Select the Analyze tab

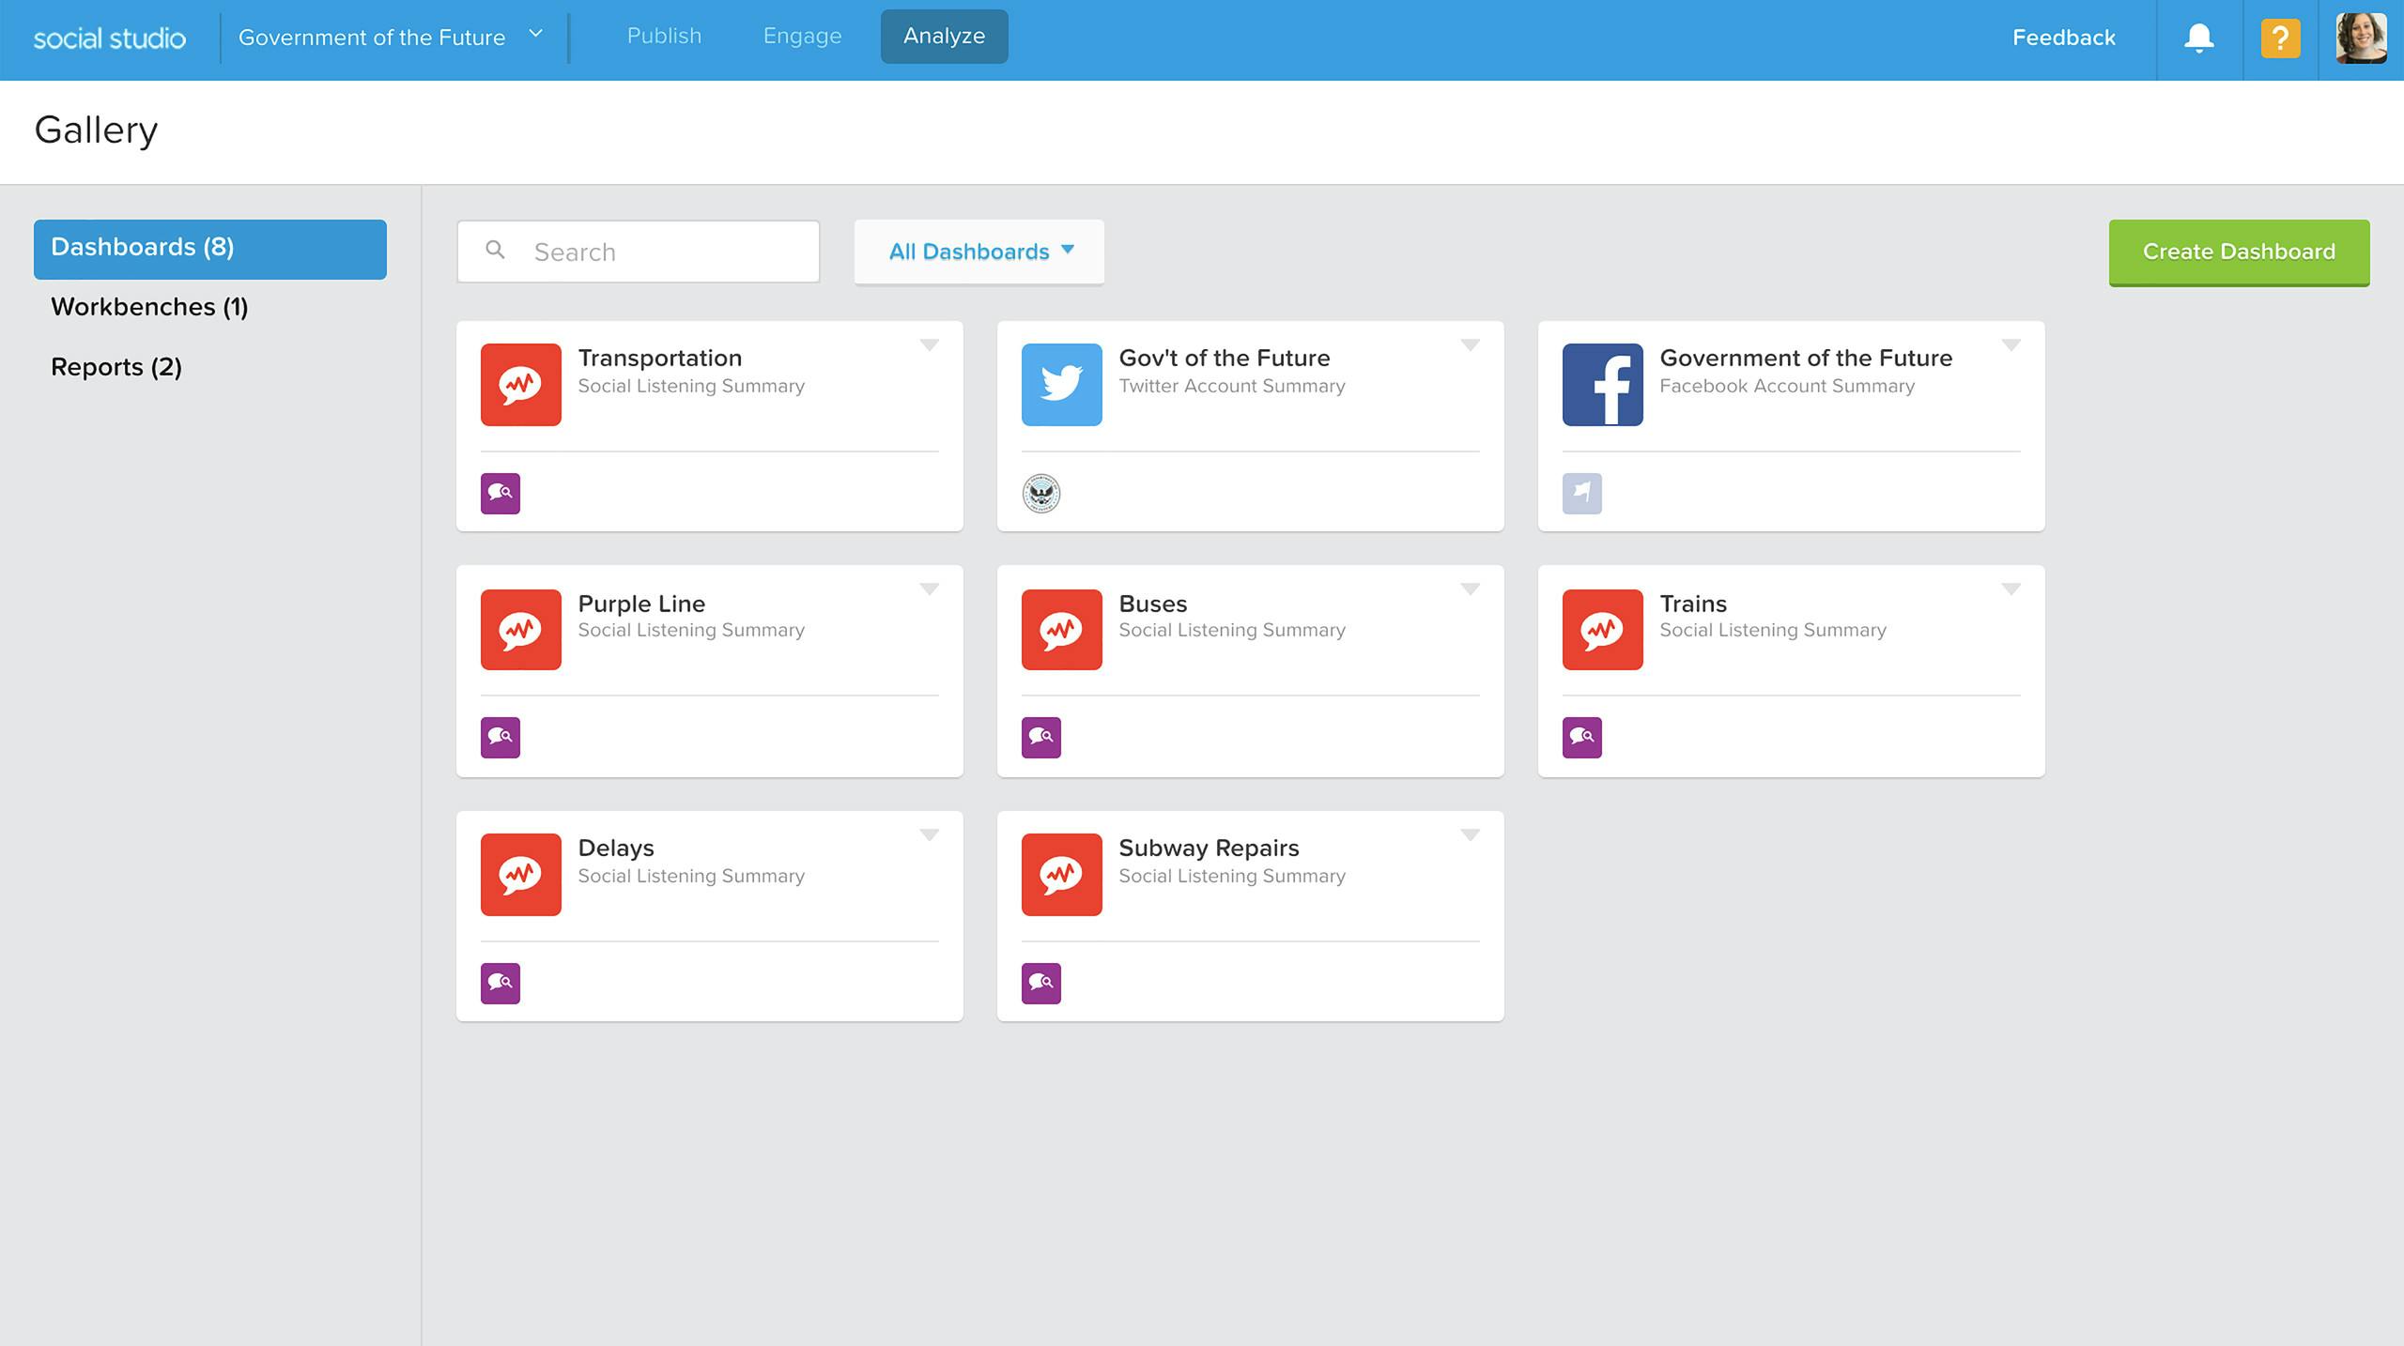click(x=945, y=37)
